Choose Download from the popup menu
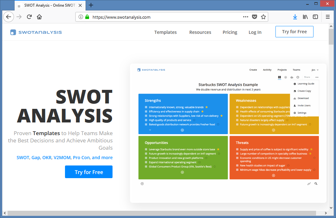 pyautogui.click(x=301, y=98)
